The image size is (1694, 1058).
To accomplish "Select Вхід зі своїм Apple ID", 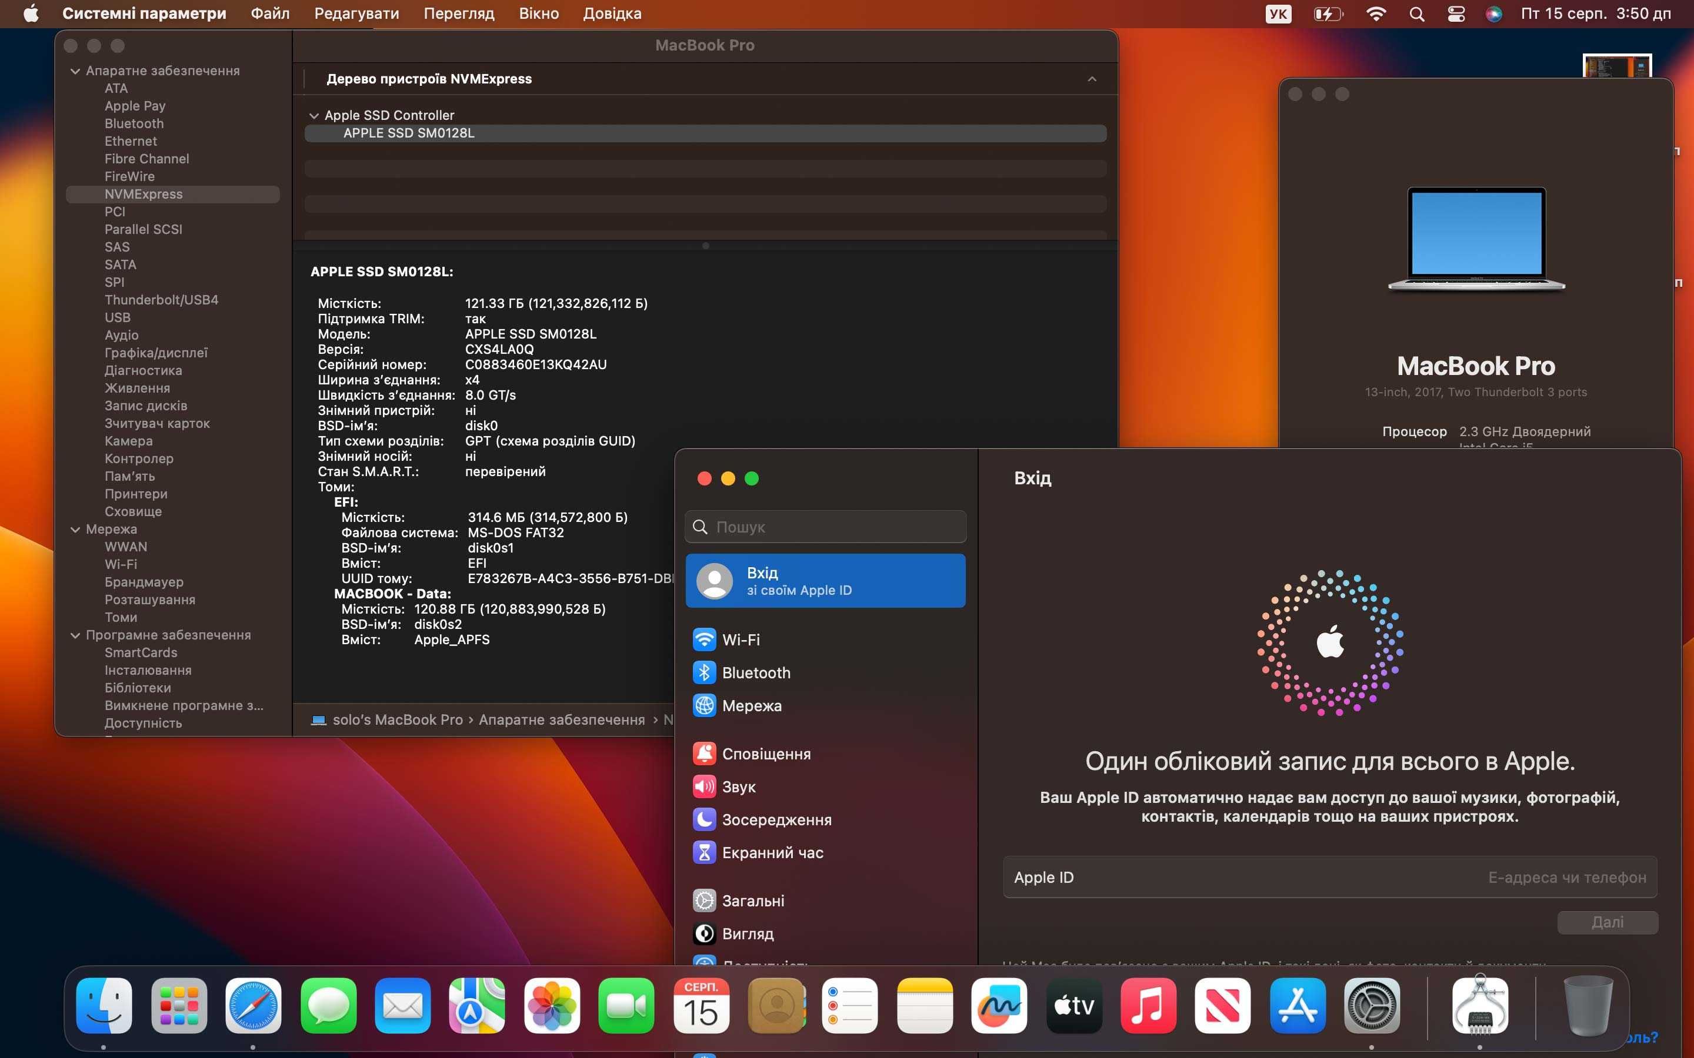I will [825, 581].
